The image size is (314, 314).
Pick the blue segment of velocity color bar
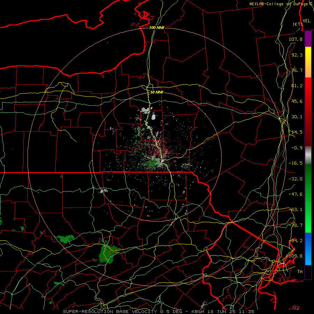pos(308,249)
